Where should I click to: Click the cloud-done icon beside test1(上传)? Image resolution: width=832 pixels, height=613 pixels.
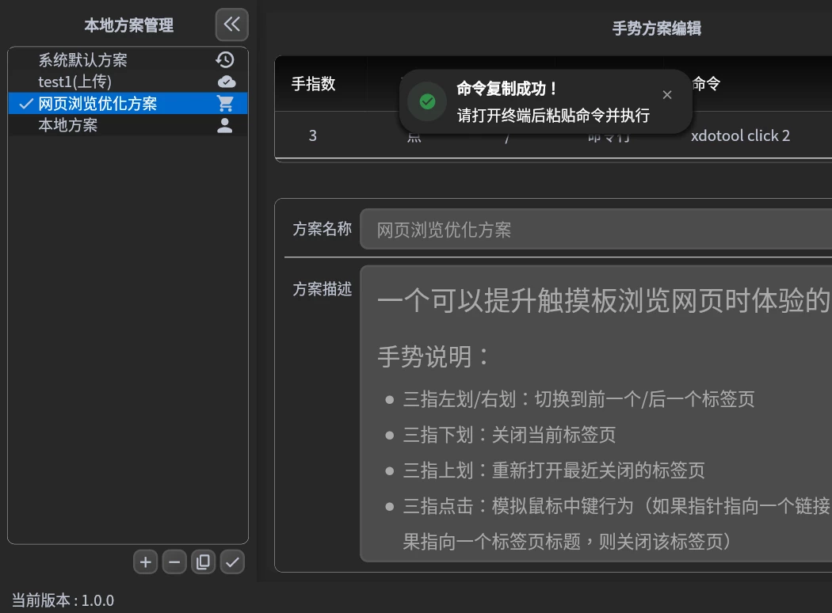226,82
